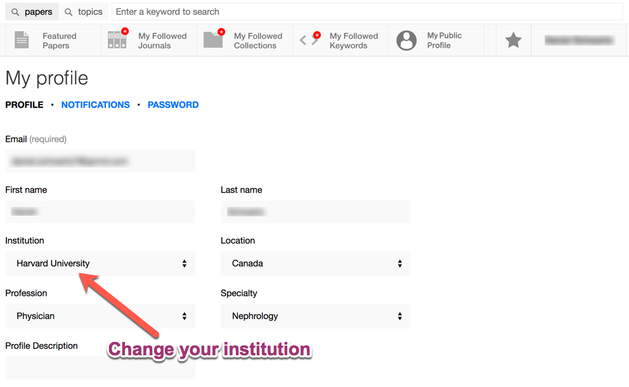Click the magnifying glass in the papers tab
The image size is (629, 387).
click(16, 11)
